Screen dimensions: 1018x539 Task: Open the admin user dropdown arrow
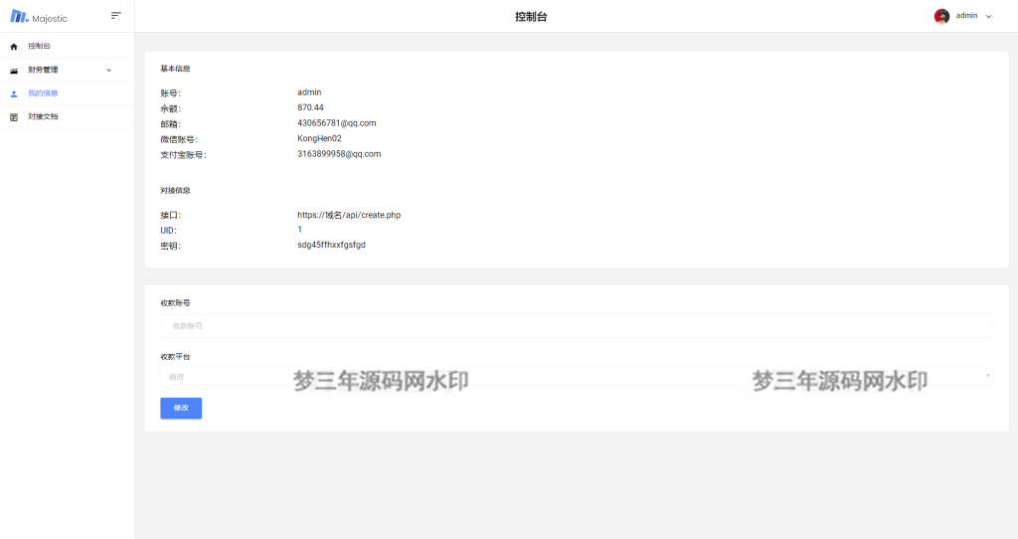pos(989,16)
